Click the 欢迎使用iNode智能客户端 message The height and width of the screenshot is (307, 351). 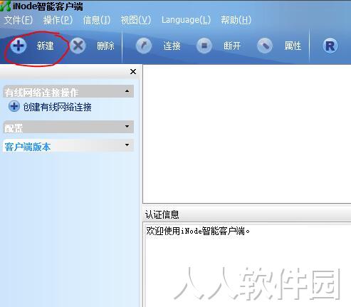point(198,231)
